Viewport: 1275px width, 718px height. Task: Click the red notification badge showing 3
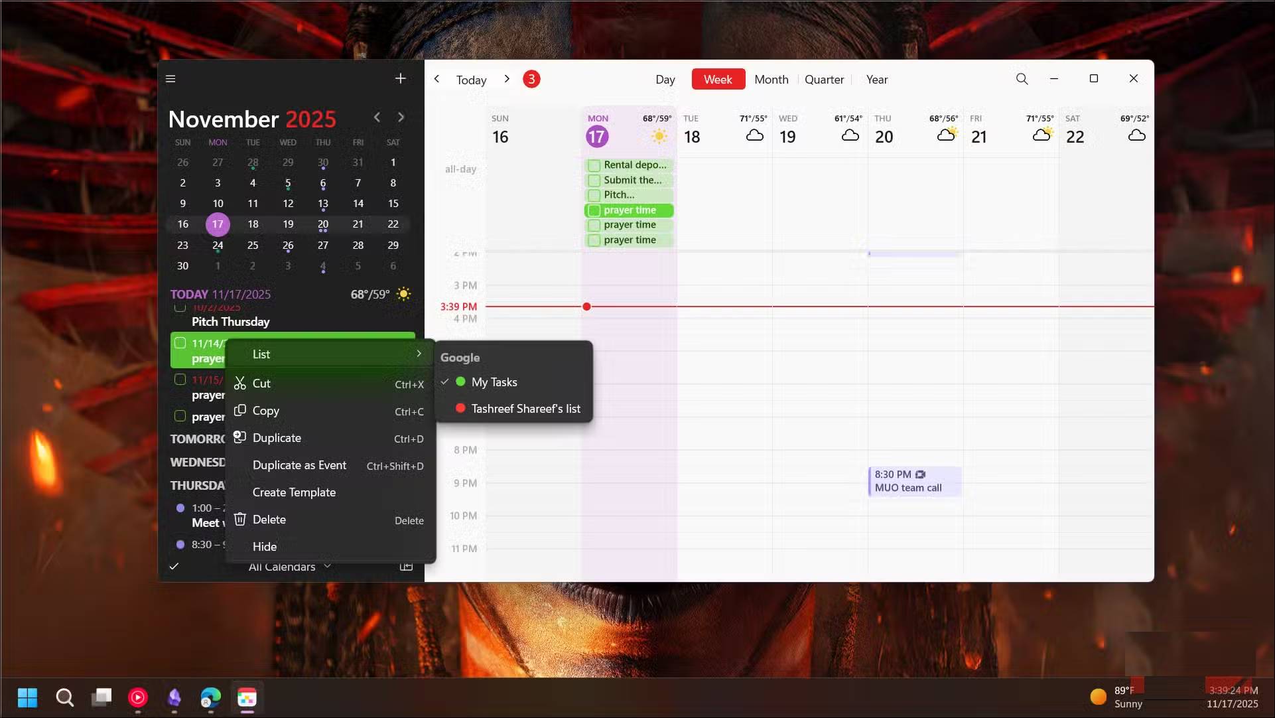(x=531, y=79)
